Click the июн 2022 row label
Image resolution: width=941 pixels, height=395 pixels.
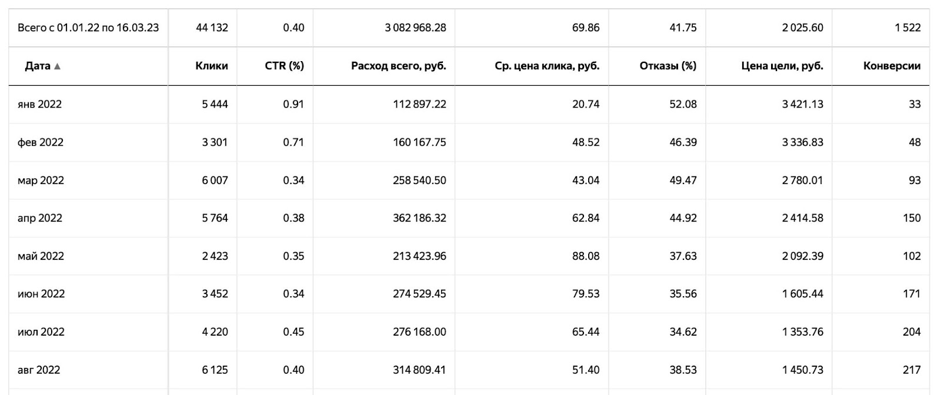(x=41, y=294)
